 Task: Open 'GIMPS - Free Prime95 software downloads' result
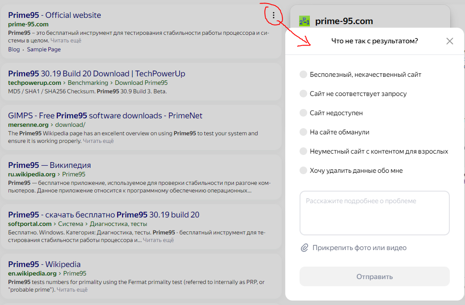[x=105, y=116]
